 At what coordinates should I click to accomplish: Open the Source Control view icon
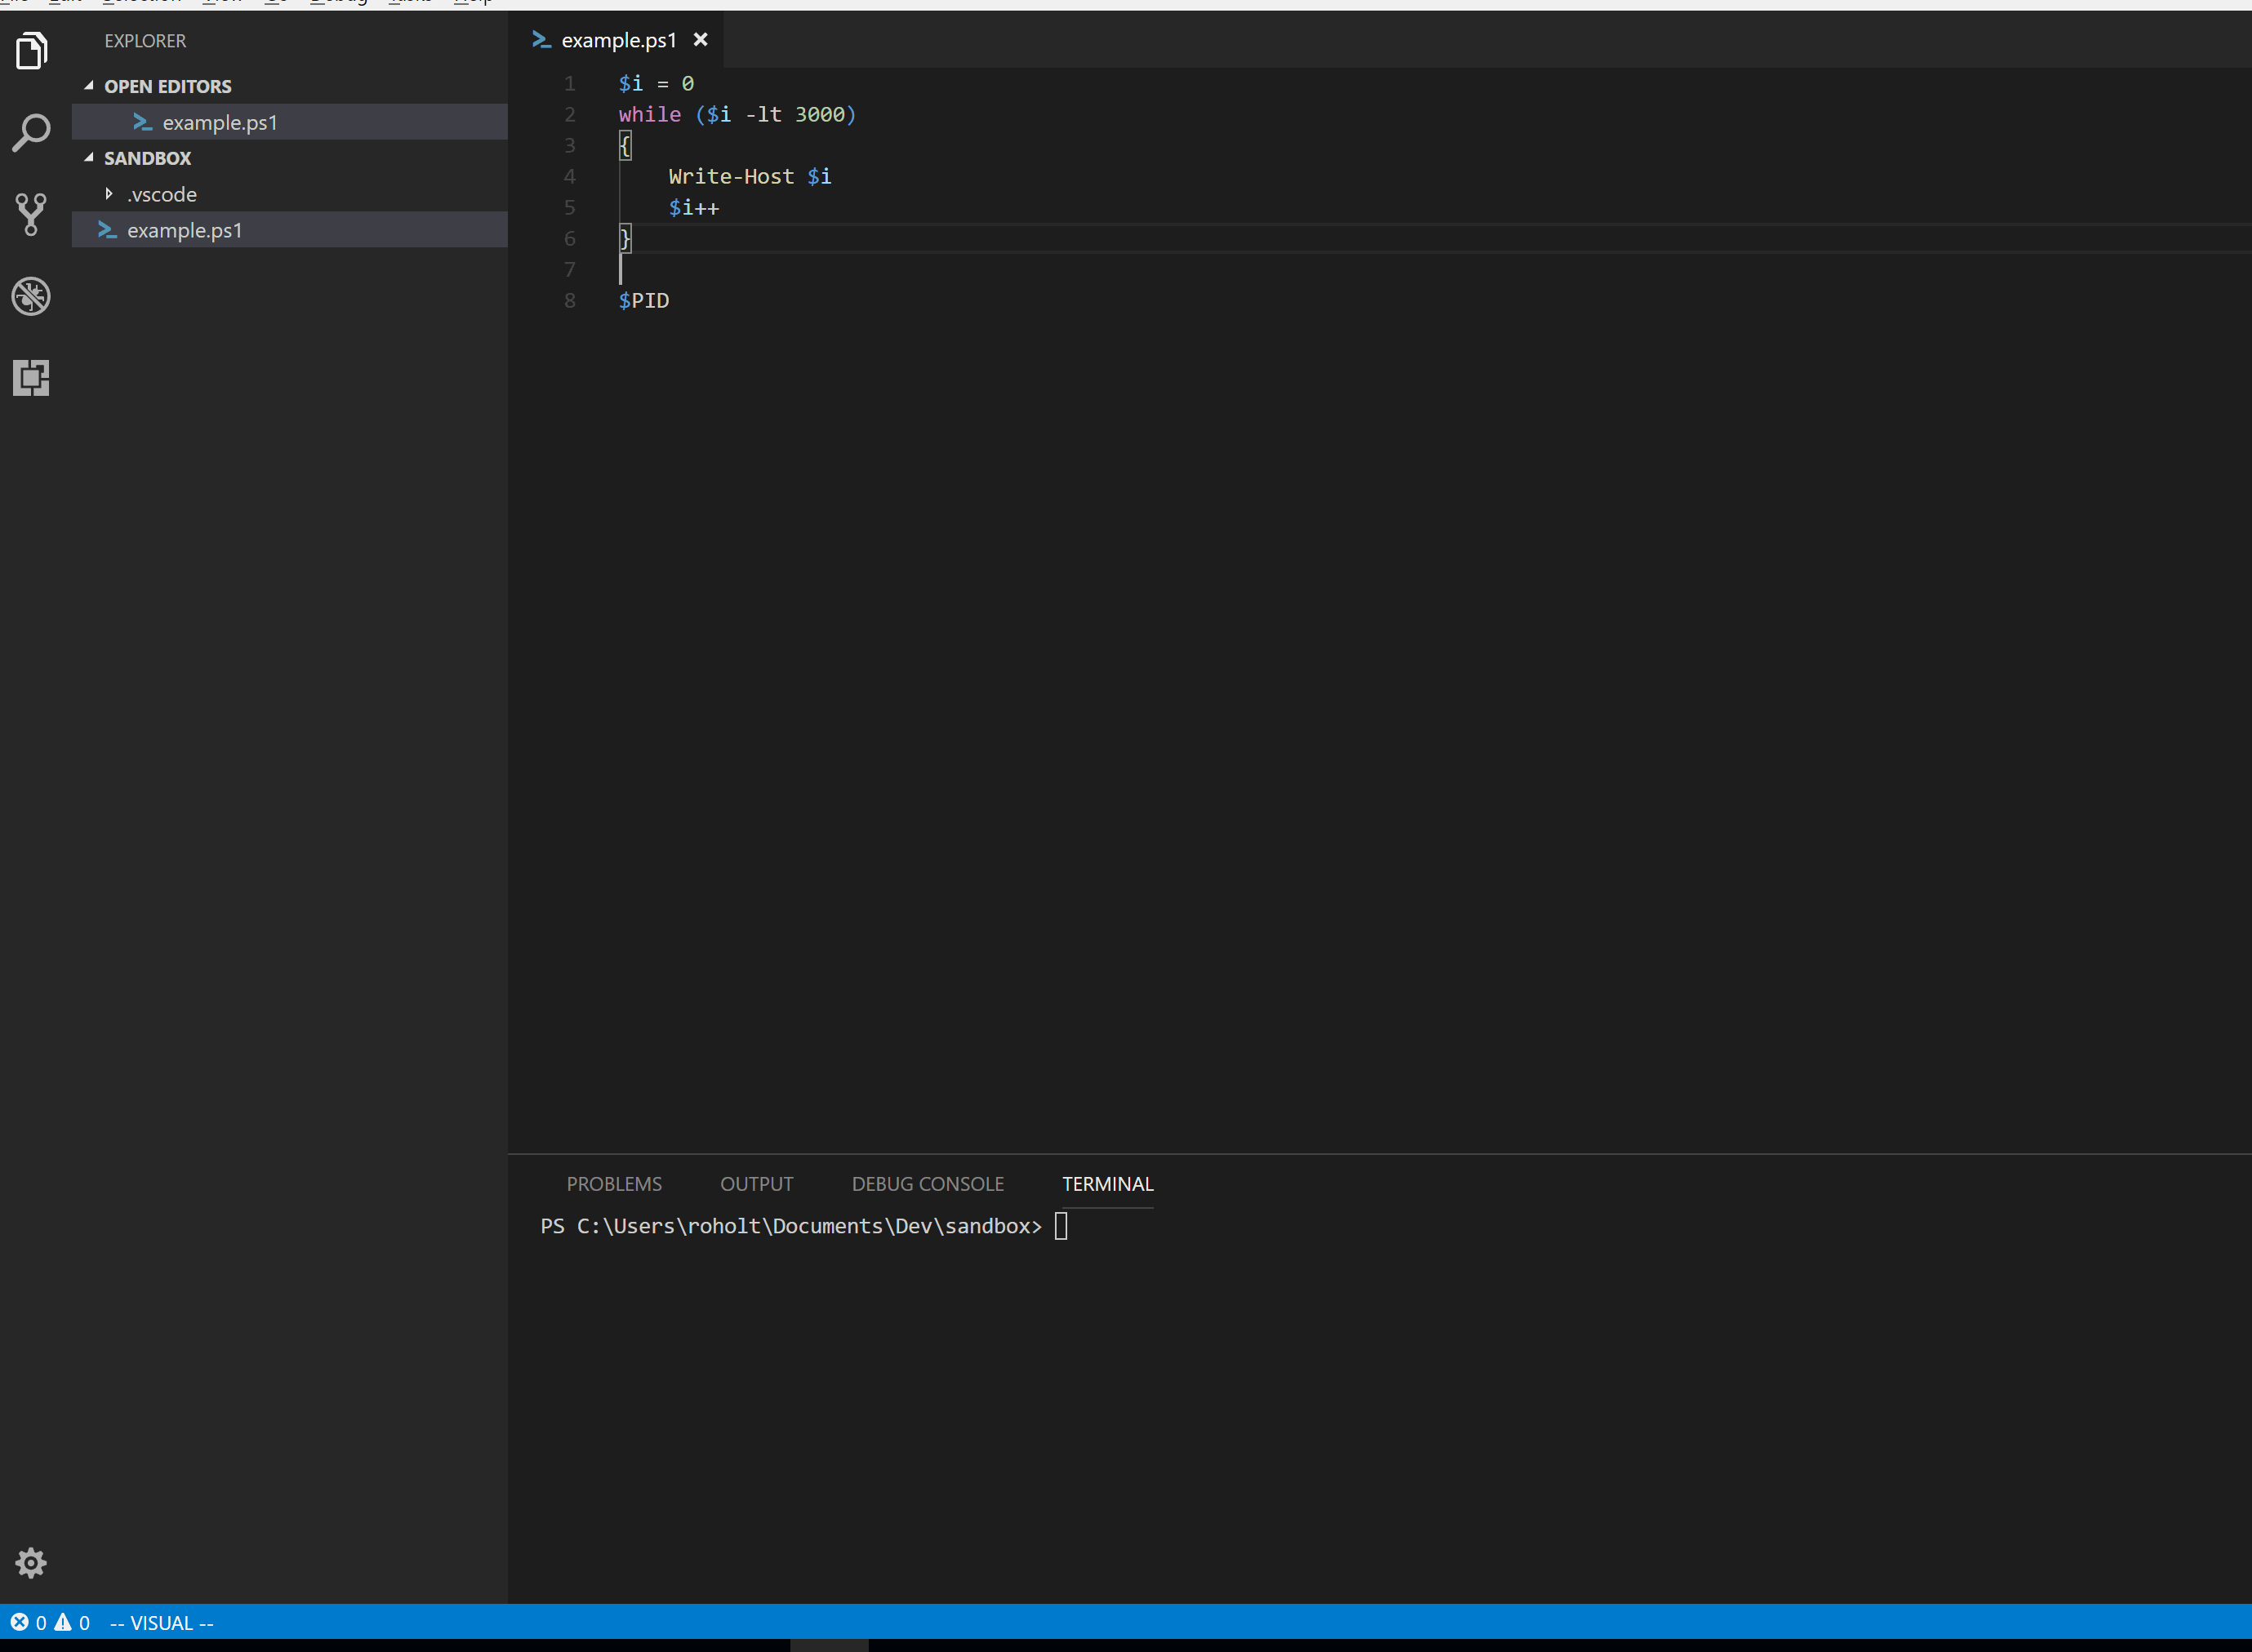coord(31,214)
